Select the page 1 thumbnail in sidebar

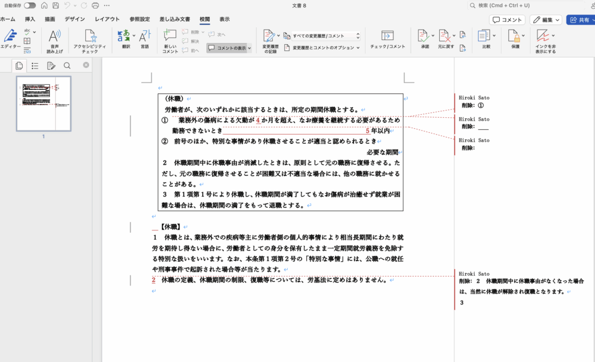click(x=44, y=103)
